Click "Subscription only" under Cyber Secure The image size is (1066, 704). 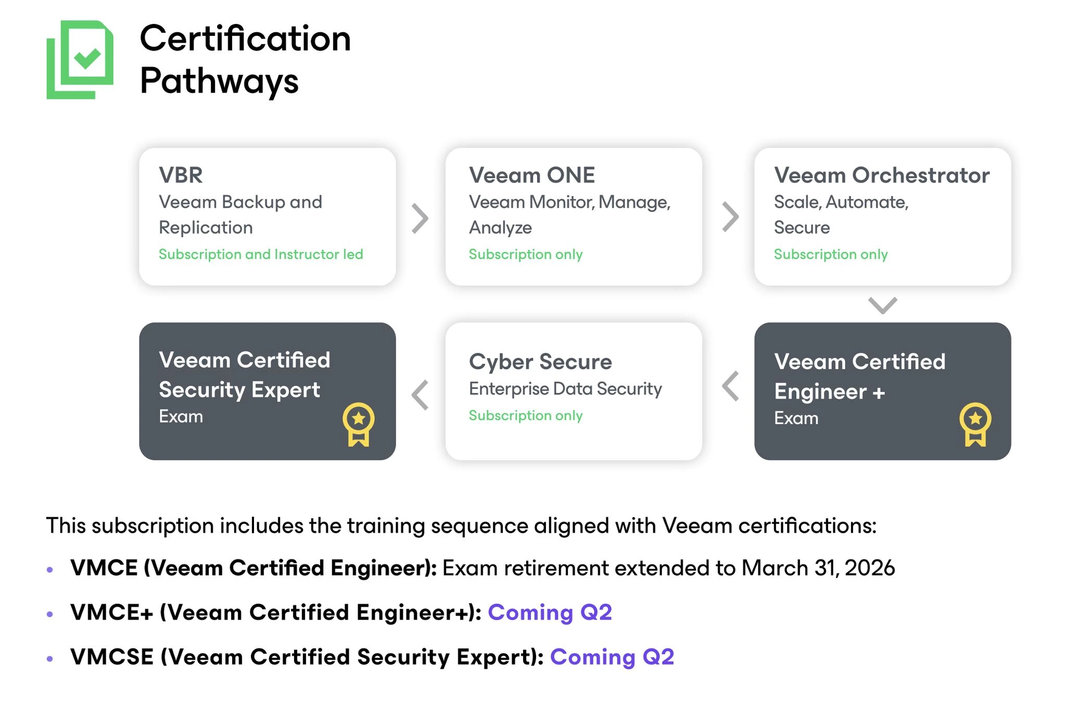point(525,415)
